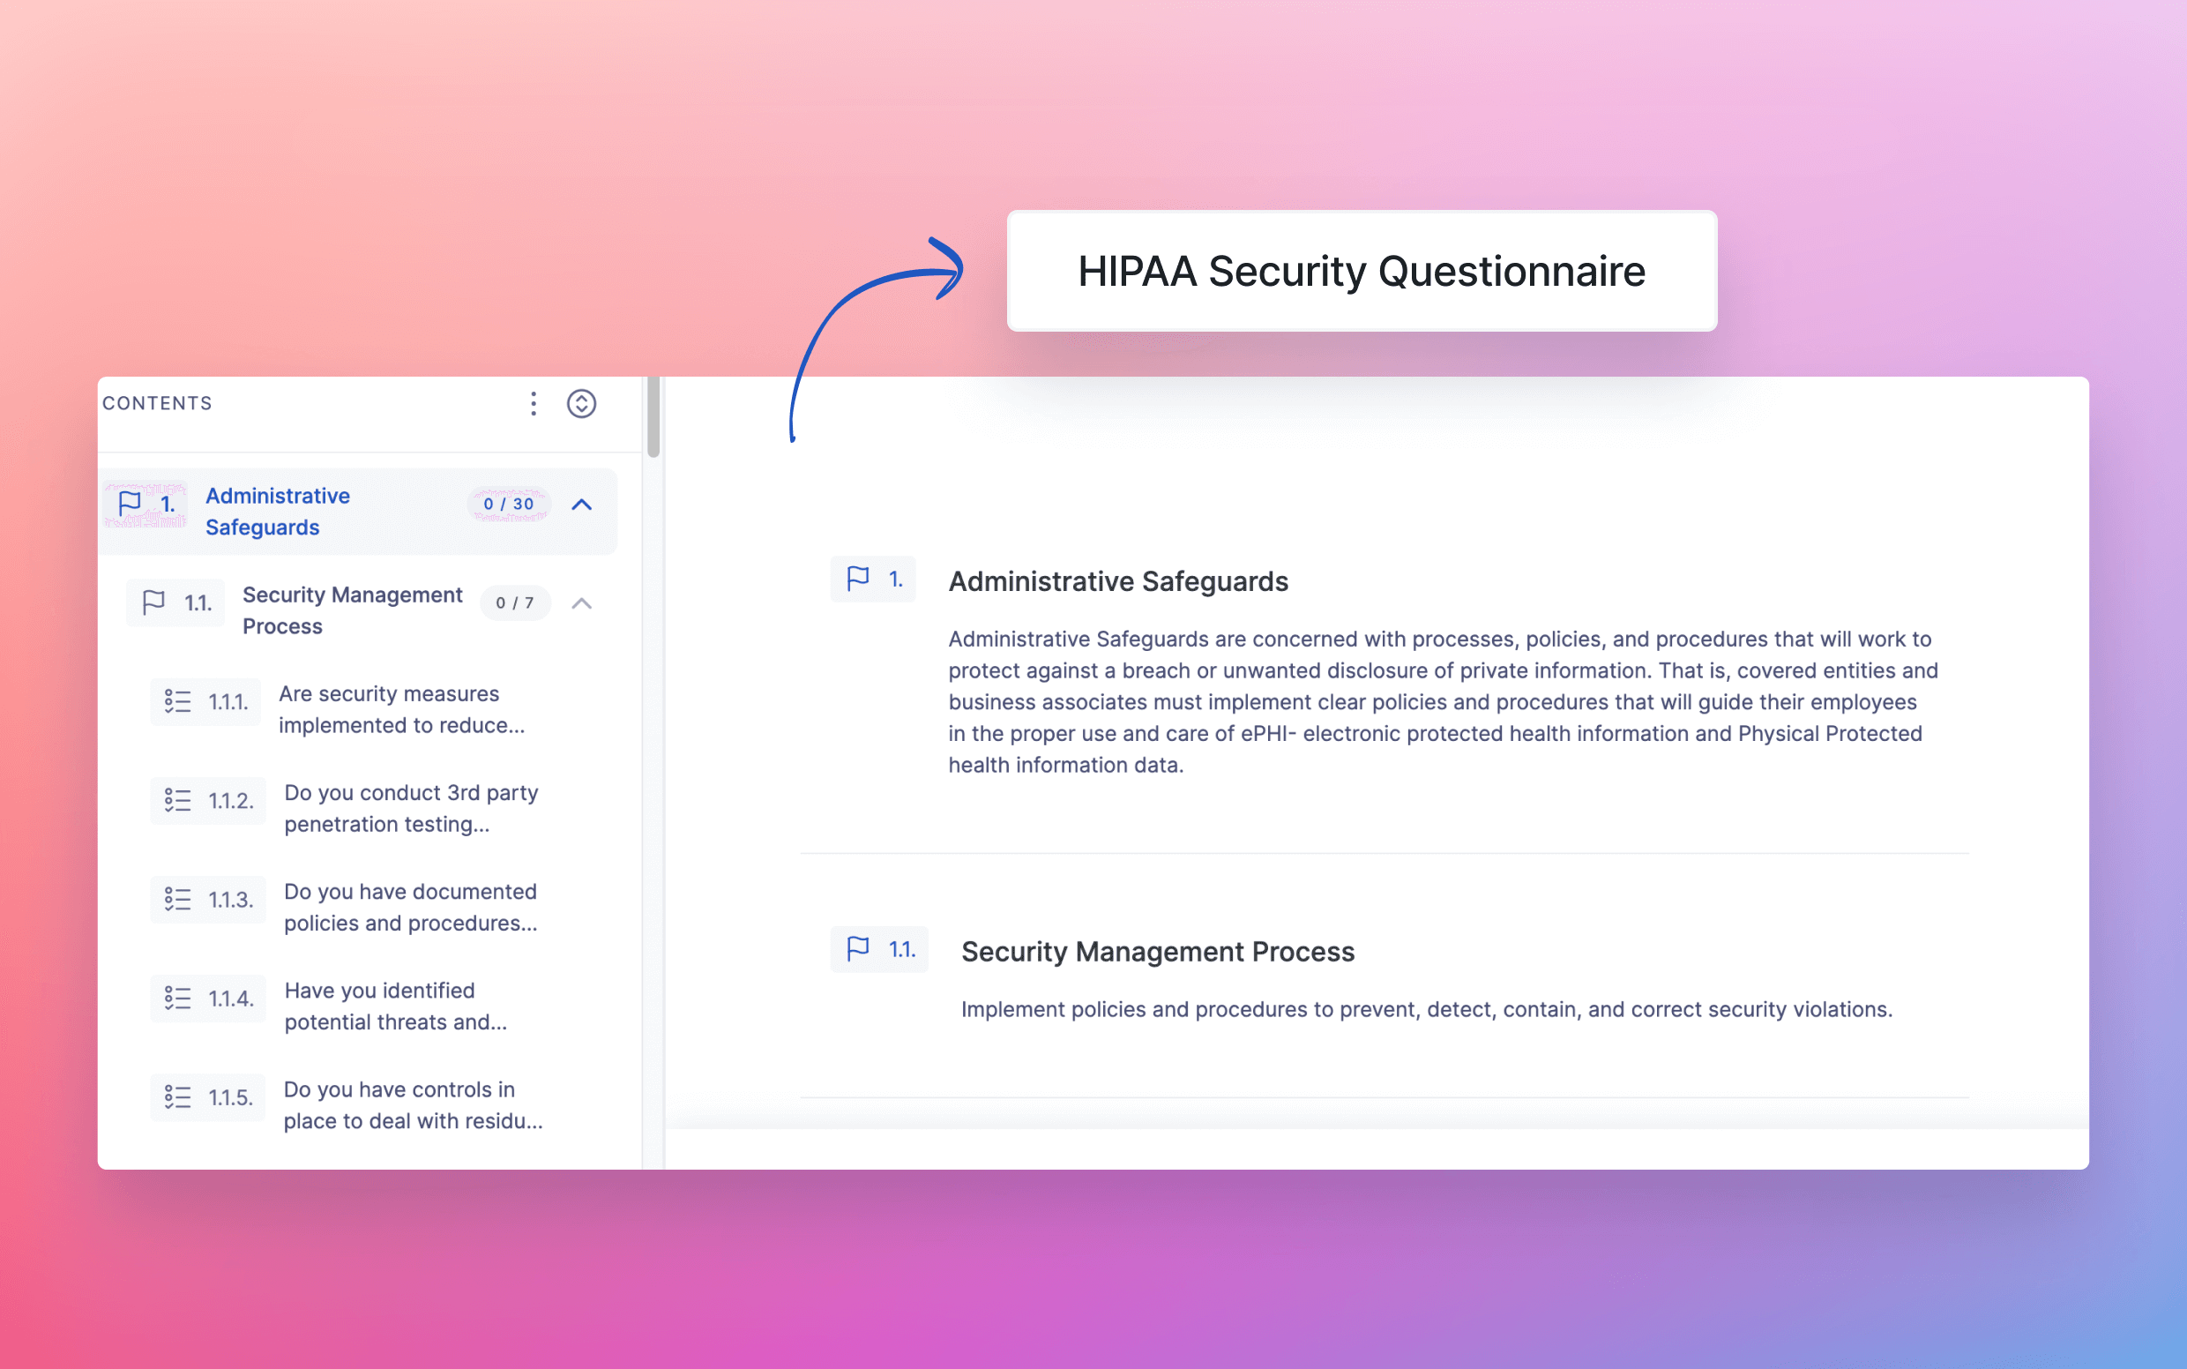Open question 'Are security measures implemented to reduce...'

pos(402,709)
